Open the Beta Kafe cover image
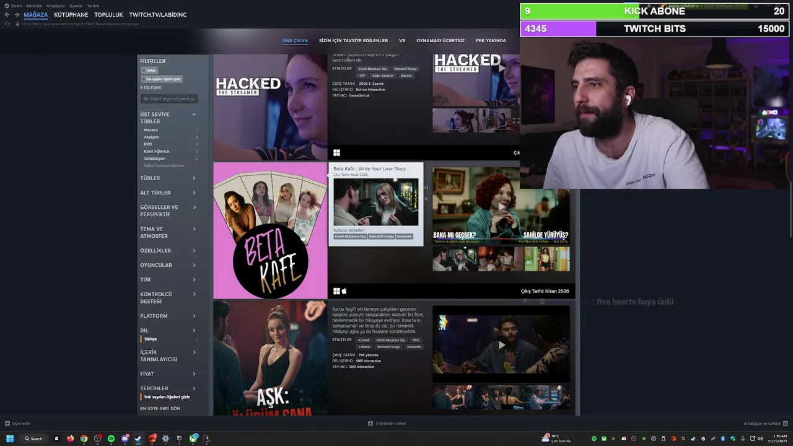 coord(270,230)
